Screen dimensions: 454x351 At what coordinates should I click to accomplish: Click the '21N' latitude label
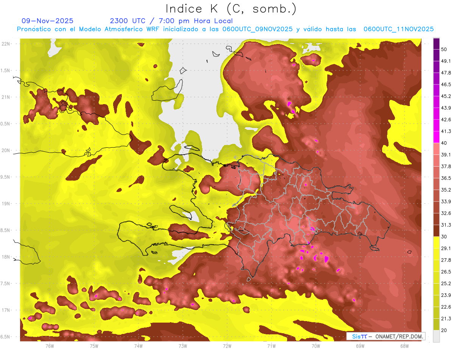tap(6, 97)
